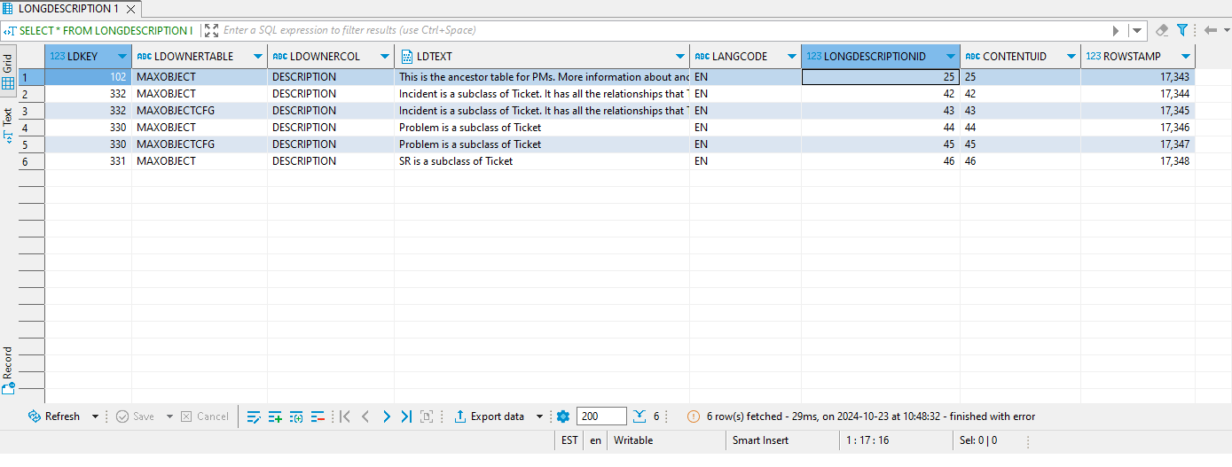1232x467 pixels.
Task: Click the CONTENTUID column header
Action: click(1020, 57)
